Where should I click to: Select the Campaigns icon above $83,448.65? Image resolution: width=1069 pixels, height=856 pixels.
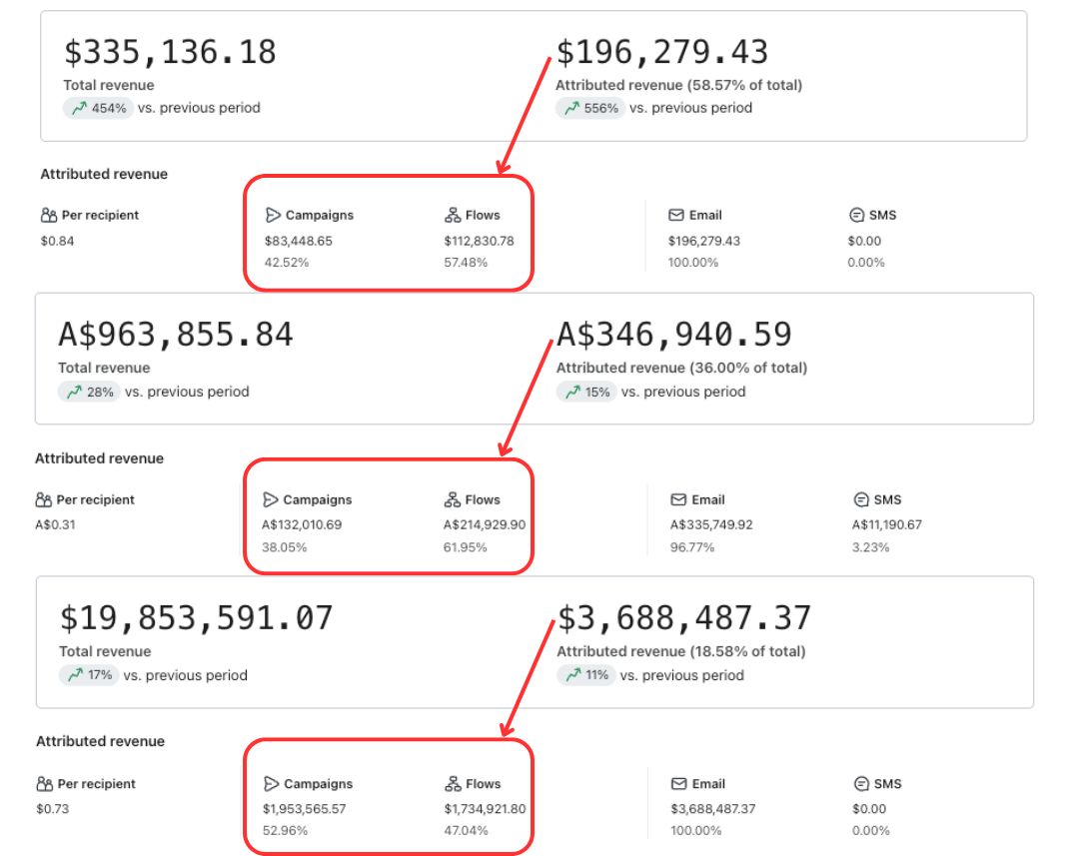pyautogui.click(x=273, y=216)
